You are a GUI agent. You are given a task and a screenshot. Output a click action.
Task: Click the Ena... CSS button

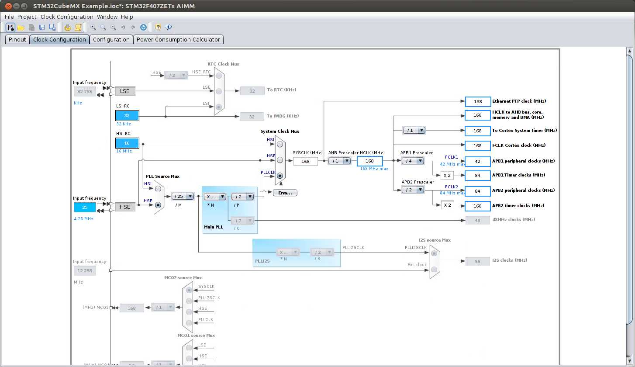pyautogui.click(x=285, y=193)
